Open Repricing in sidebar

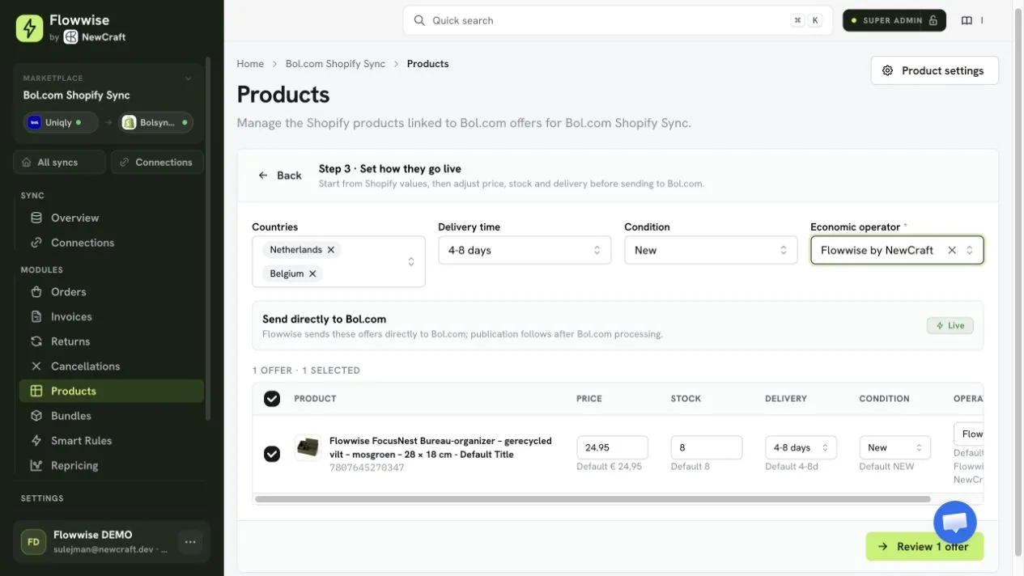111,465
